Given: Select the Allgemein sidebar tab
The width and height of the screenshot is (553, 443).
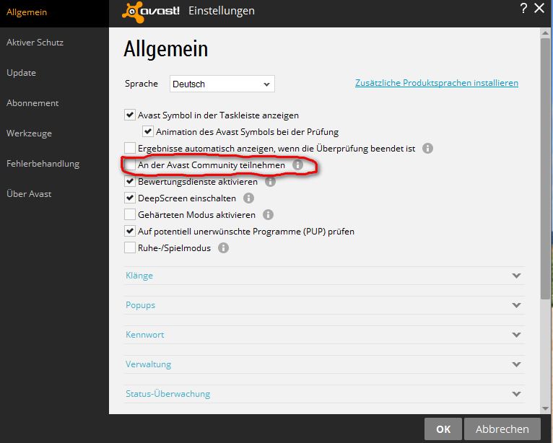Looking at the screenshot, I should pos(54,12).
